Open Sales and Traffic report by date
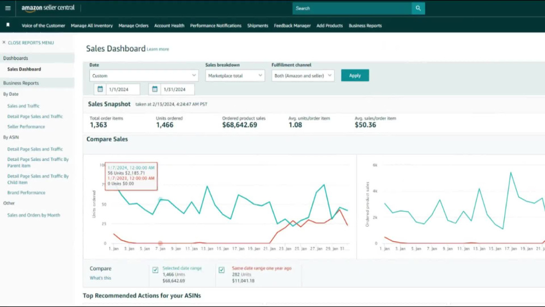Image resolution: width=545 pixels, height=307 pixels. pos(23,106)
